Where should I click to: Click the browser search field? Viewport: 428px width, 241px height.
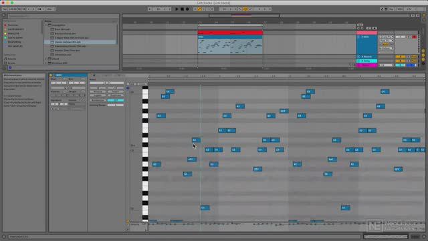point(63,16)
